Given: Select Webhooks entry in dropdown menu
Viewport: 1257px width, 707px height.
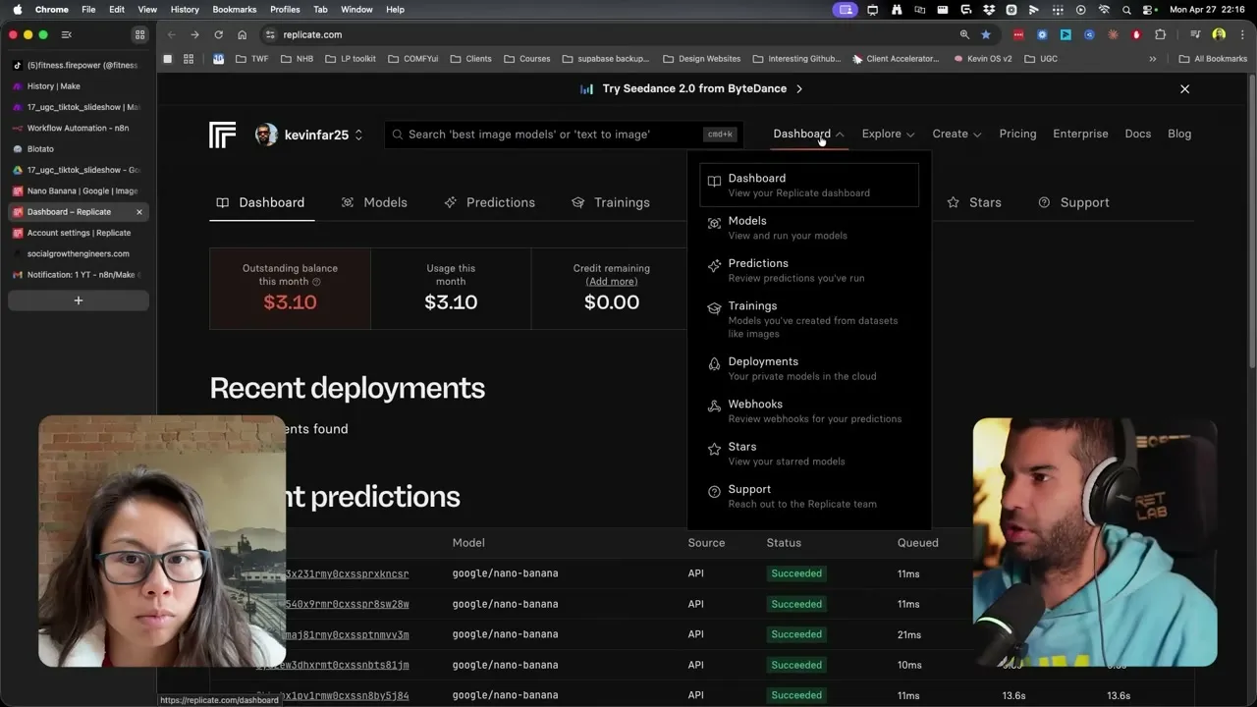Looking at the screenshot, I should coord(809,410).
